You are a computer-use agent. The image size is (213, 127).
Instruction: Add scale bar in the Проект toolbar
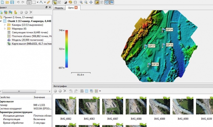(16, 12)
